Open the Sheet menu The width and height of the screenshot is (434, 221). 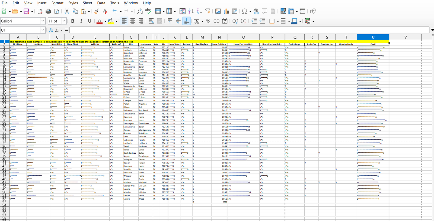tap(87, 3)
